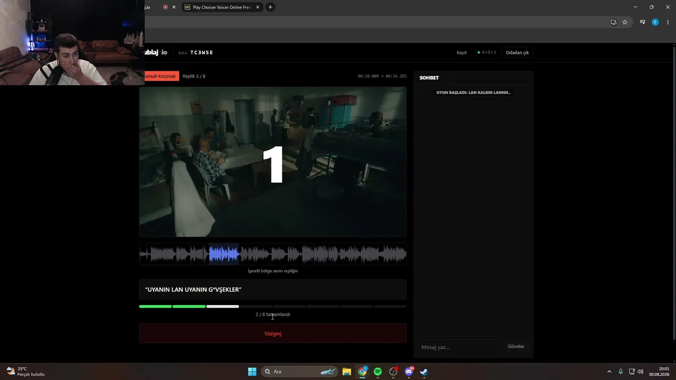The width and height of the screenshot is (676, 380).
Task: Click the replik progress bar
Action: 273,306
